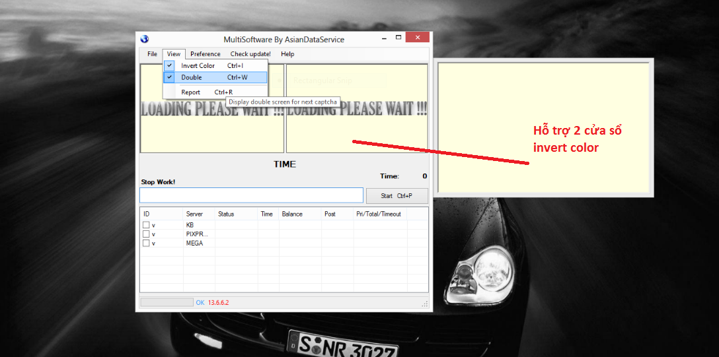The image size is (719, 357).
Task: Click the bold TIME heading
Action: 285,164
